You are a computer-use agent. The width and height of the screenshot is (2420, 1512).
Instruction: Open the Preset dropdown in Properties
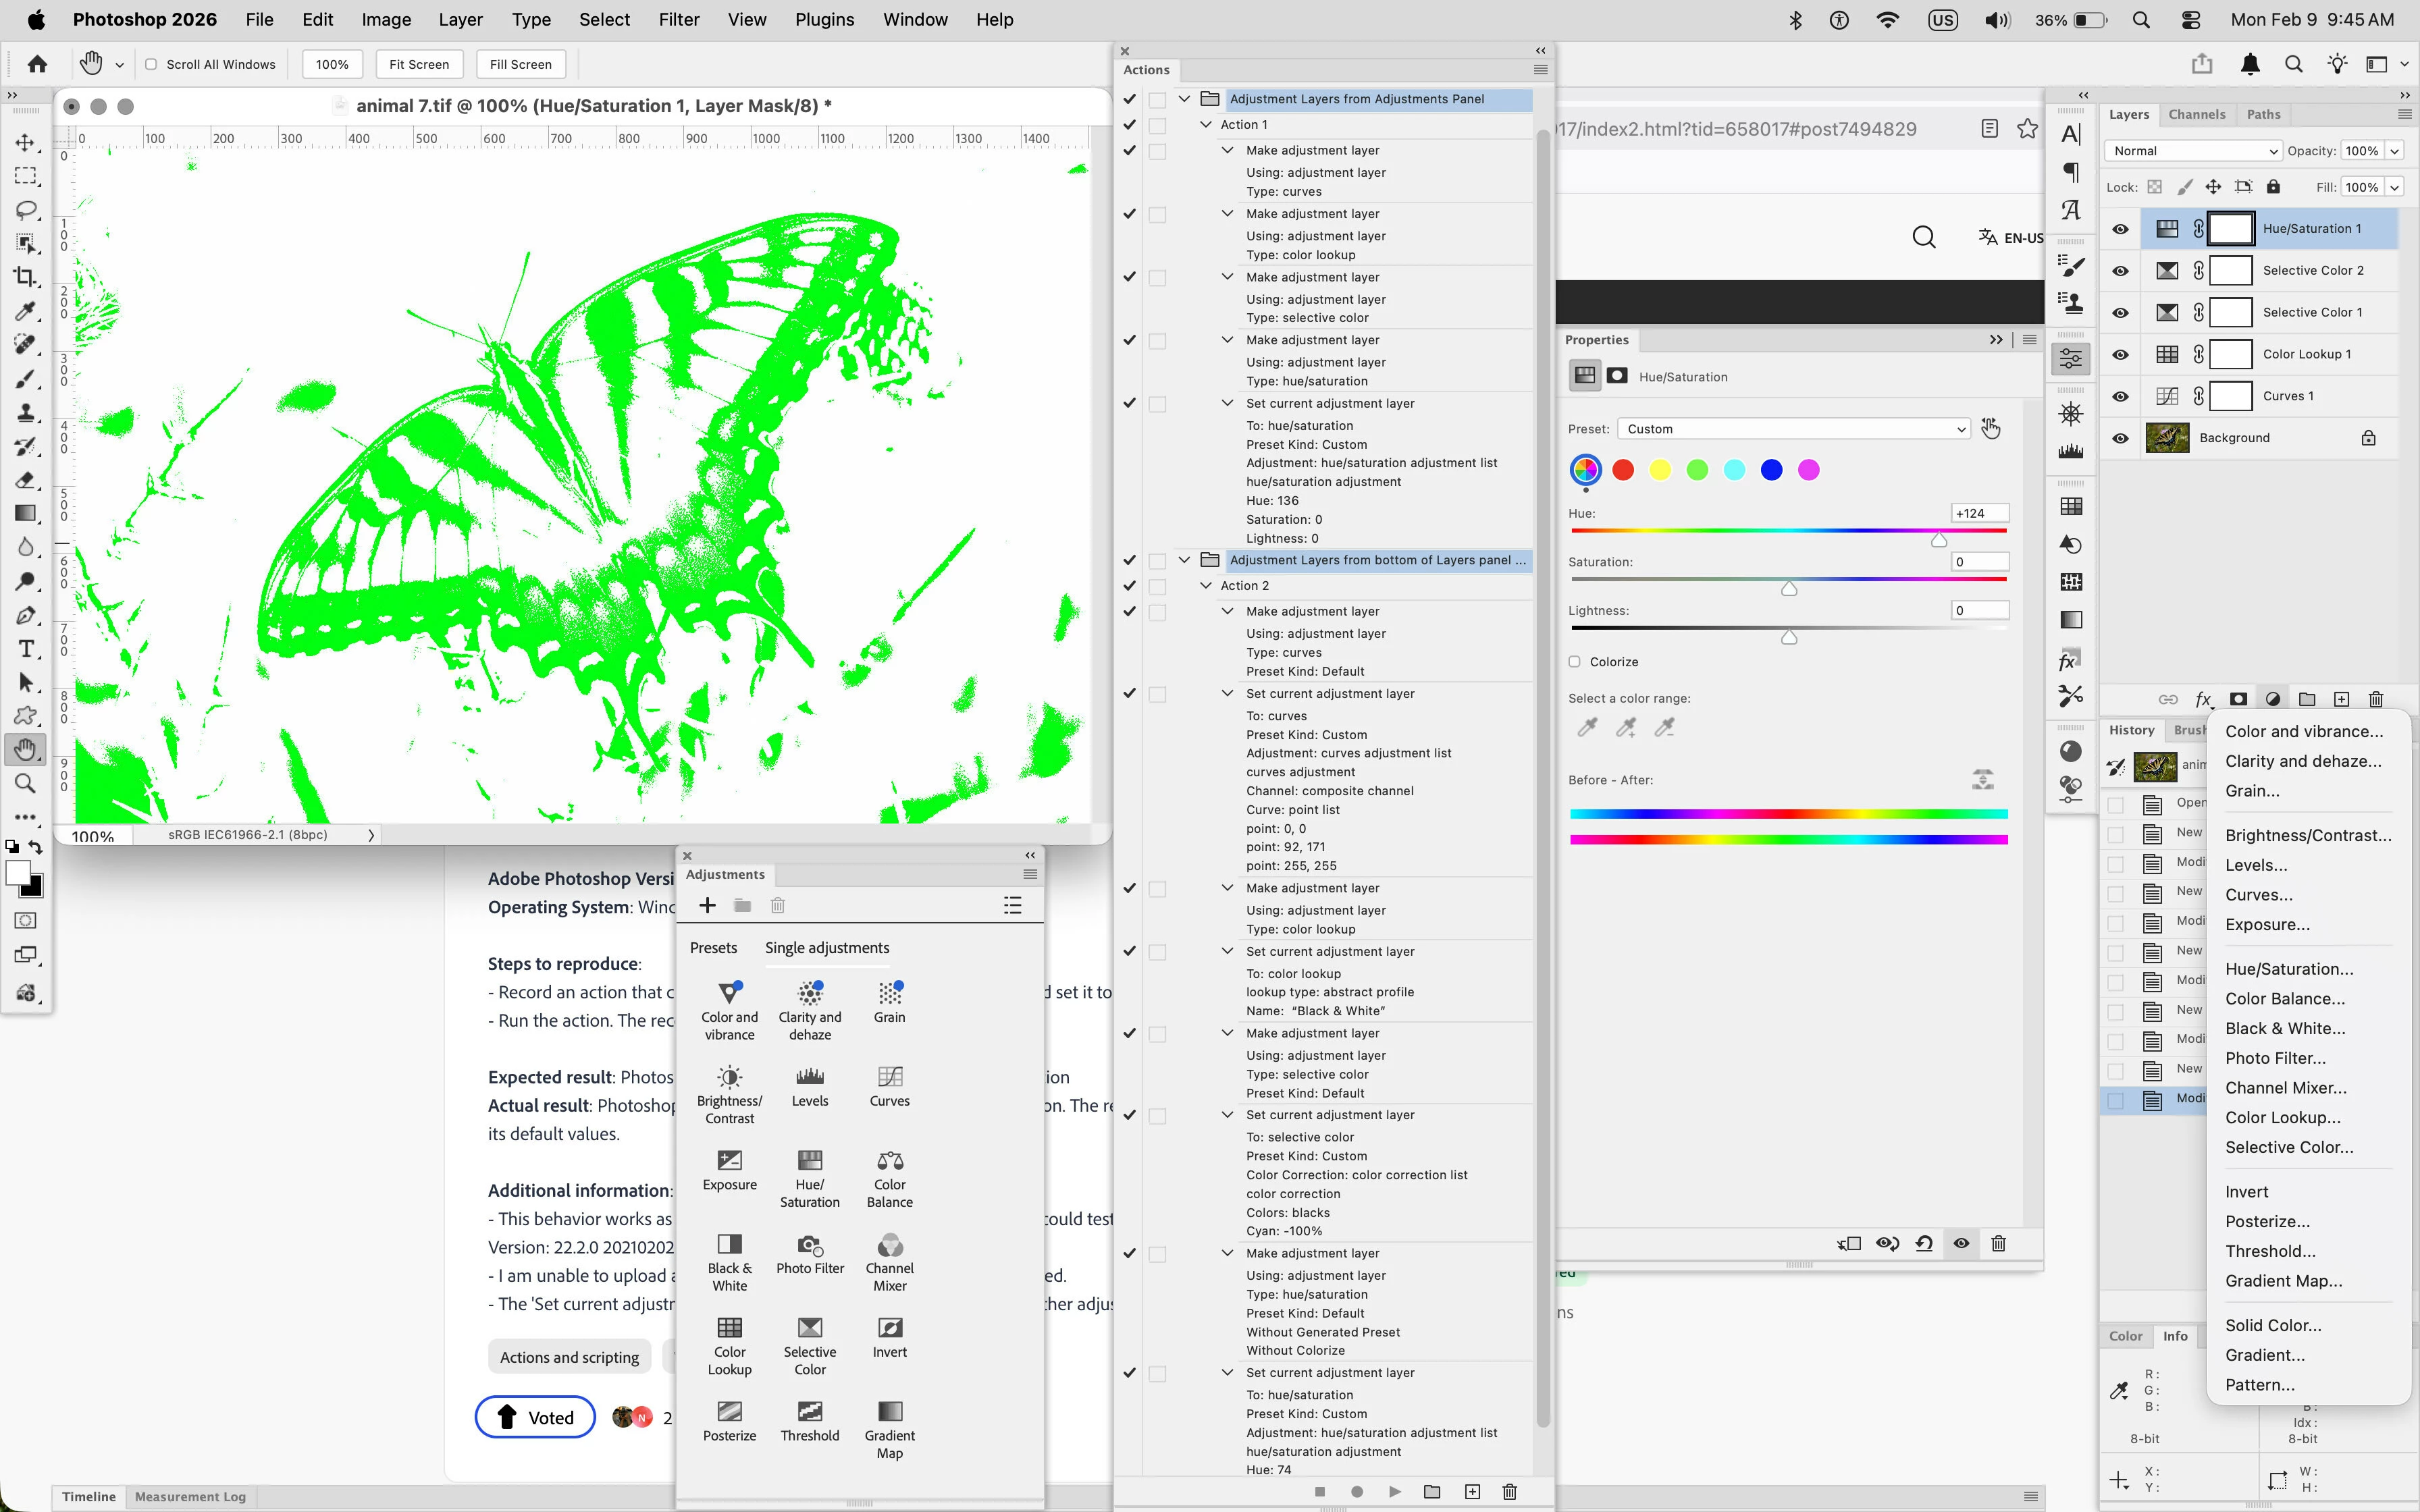coord(1793,429)
